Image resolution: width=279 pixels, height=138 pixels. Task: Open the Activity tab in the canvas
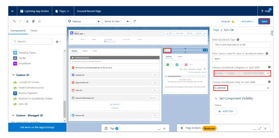coord(169,57)
